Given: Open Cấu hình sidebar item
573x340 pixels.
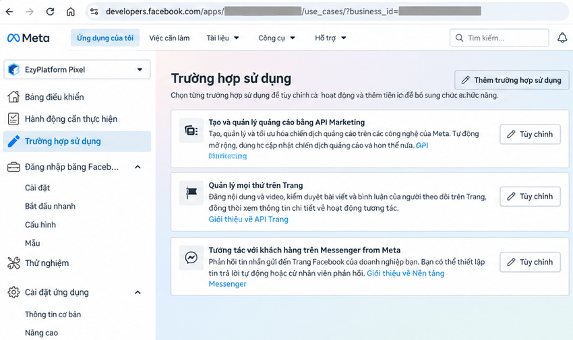Looking at the screenshot, I should (40, 225).
